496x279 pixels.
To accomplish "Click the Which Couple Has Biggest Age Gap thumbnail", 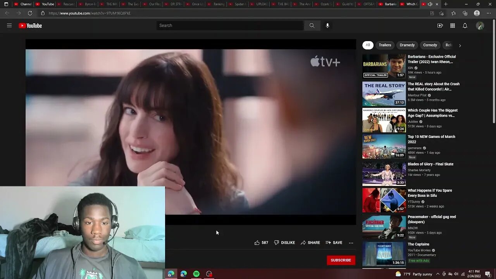I will tap(384, 120).
